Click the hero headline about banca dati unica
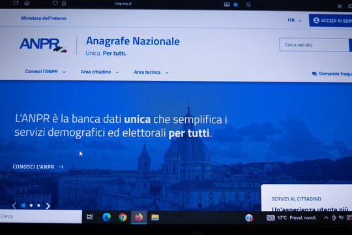352x235 pixels. (121, 126)
